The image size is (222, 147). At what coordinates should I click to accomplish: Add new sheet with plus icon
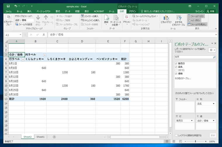tap(54, 137)
